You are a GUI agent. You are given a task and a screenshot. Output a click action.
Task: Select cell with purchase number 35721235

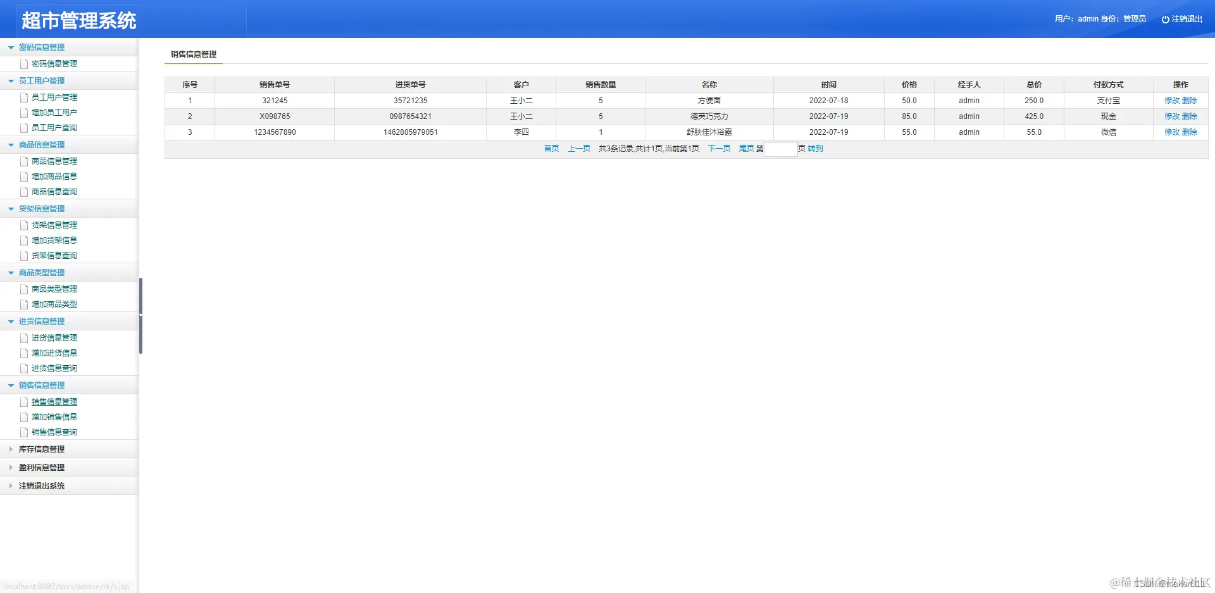point(411,101)
